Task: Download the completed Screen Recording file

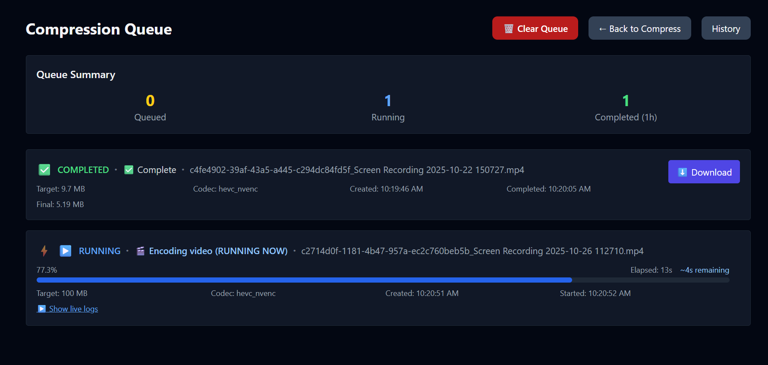Action: click(x=704, y=172)
